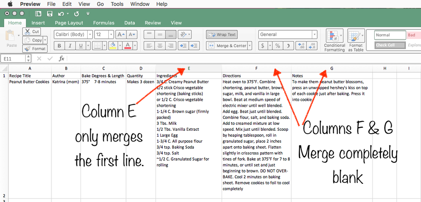Open the Formulas tab
This screenshot has height=202, width=421.
(x=104, y=23)
